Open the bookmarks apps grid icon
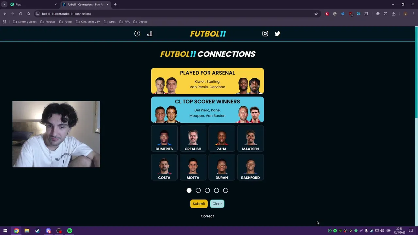418x235 pixels. 4,22
